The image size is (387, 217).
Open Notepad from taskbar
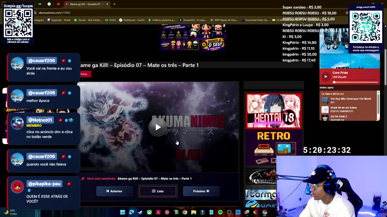coord(211,212)
